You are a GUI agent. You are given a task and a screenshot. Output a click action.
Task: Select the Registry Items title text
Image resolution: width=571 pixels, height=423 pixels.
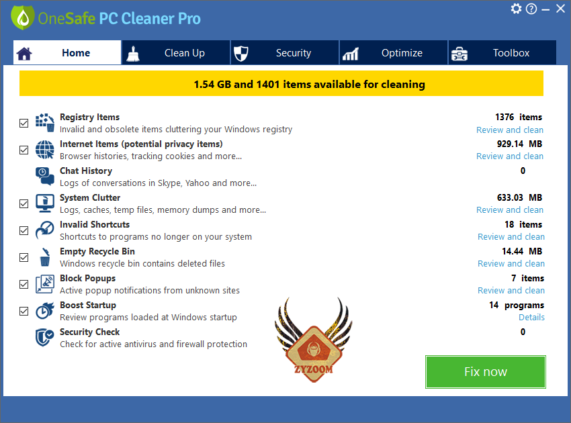point(89,117)
